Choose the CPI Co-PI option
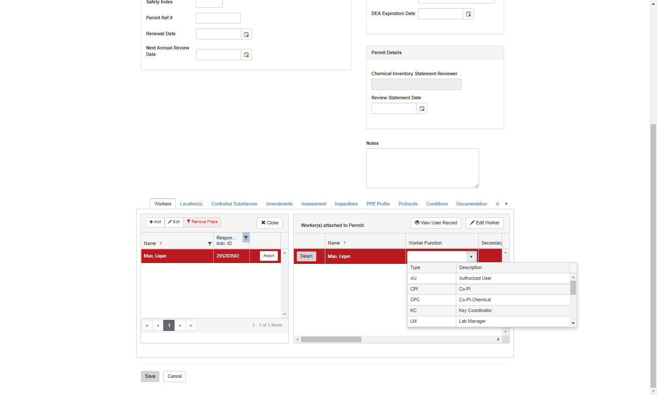 pyautogui.click(x=489, y=289)
